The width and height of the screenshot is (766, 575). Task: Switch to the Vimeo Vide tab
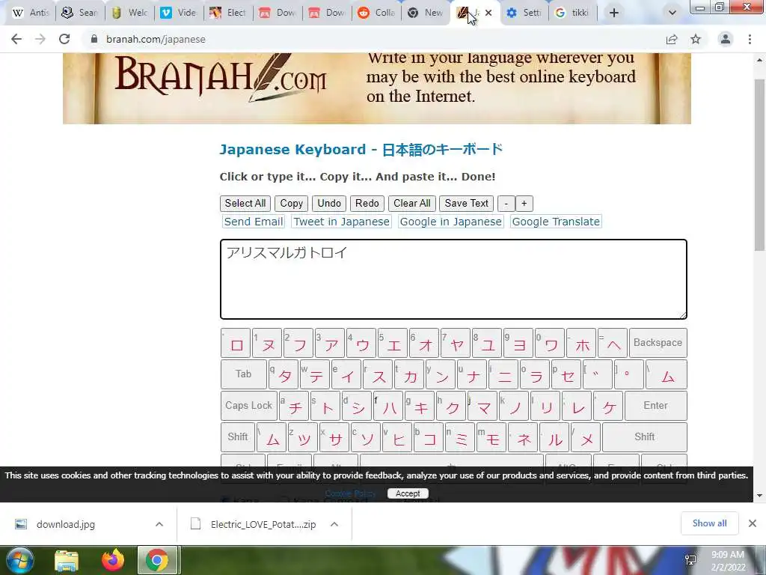coord(179,13)
